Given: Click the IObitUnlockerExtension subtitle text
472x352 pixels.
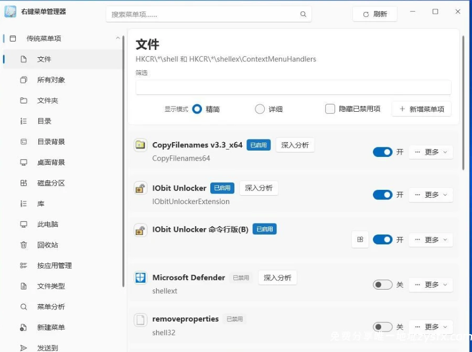Looking at the screenshot, I should (191, 201).
